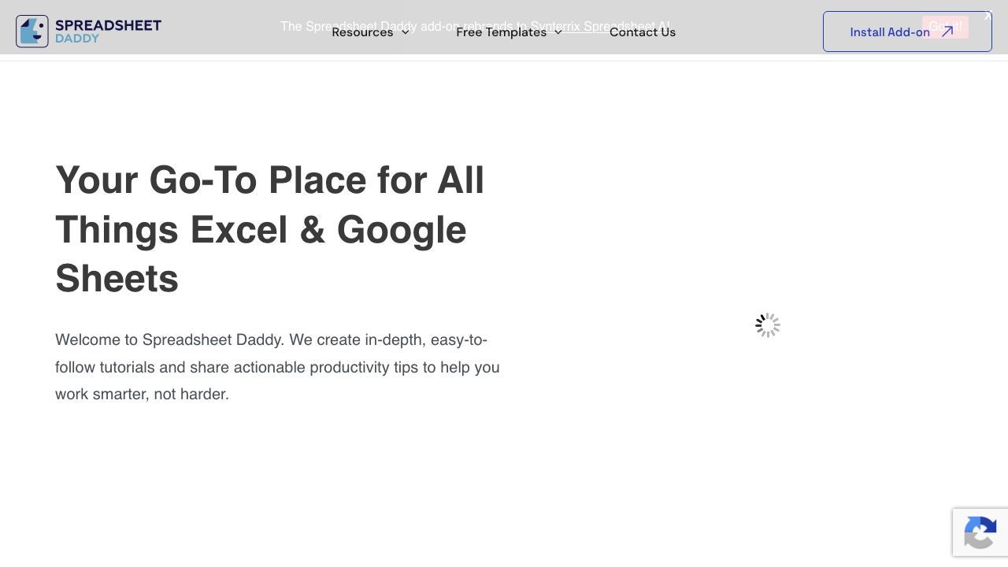Close the rebrand announcement banner
Image resolution: width=1008 pixels, height=567 pixels.
[988, 16]
